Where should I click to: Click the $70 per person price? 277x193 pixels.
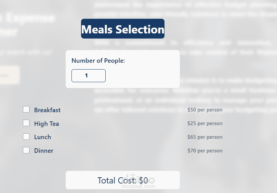point(205,151)
